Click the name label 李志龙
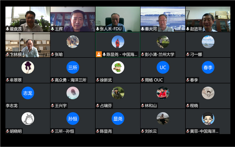235x147 pixels. [x=12, y=106]
